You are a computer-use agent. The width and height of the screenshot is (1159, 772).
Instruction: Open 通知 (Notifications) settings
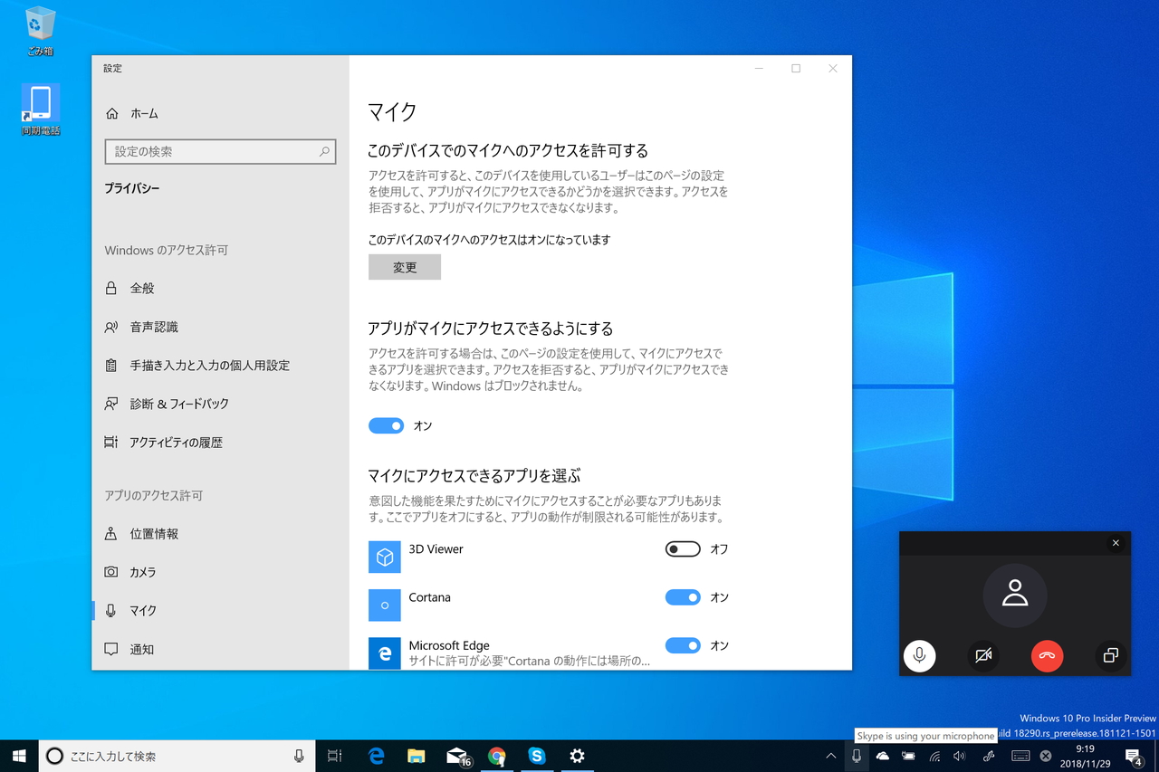[x=145, y=649]
